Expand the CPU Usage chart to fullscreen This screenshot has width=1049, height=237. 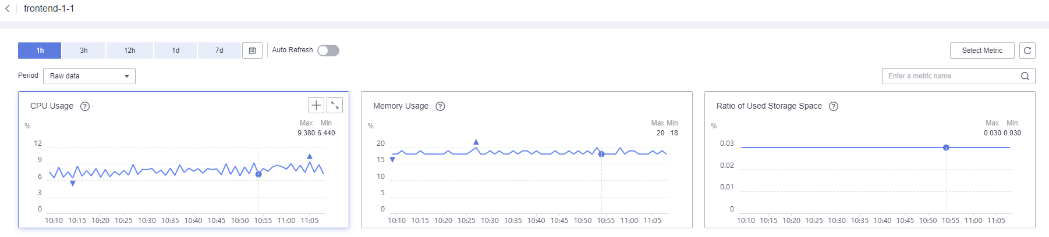335,105
